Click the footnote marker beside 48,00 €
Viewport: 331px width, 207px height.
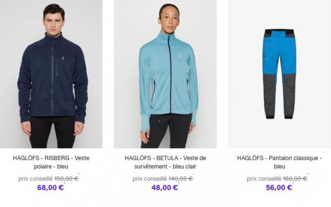click(179, 184)
